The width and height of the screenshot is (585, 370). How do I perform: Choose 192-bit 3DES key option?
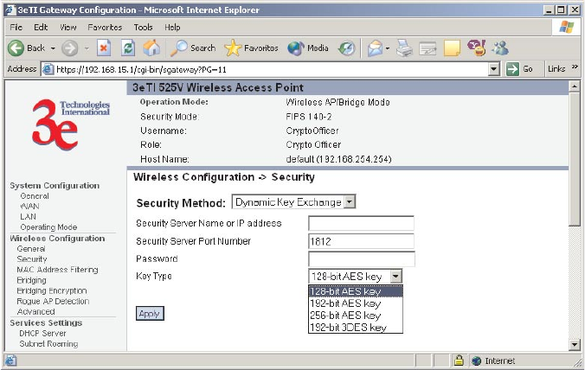point(356,327)
